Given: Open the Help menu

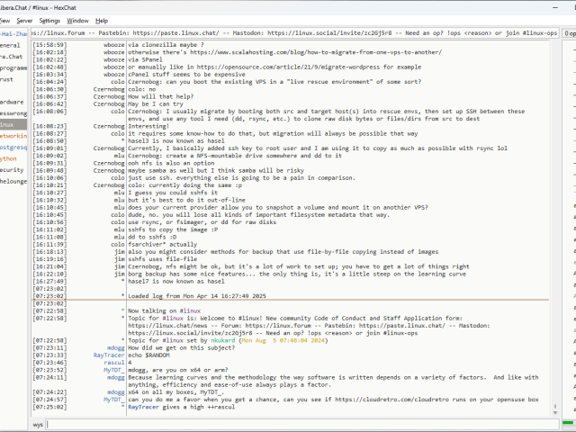Looking at the screenshot, I should (102, 20).
